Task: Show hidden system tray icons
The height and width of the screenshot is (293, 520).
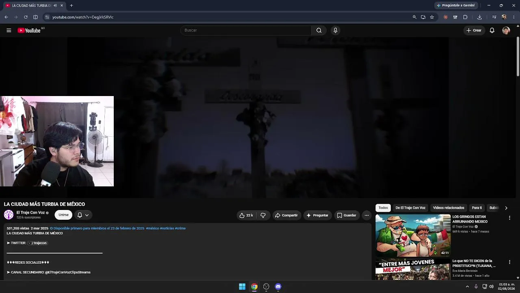Action: (x=467, y=286)
